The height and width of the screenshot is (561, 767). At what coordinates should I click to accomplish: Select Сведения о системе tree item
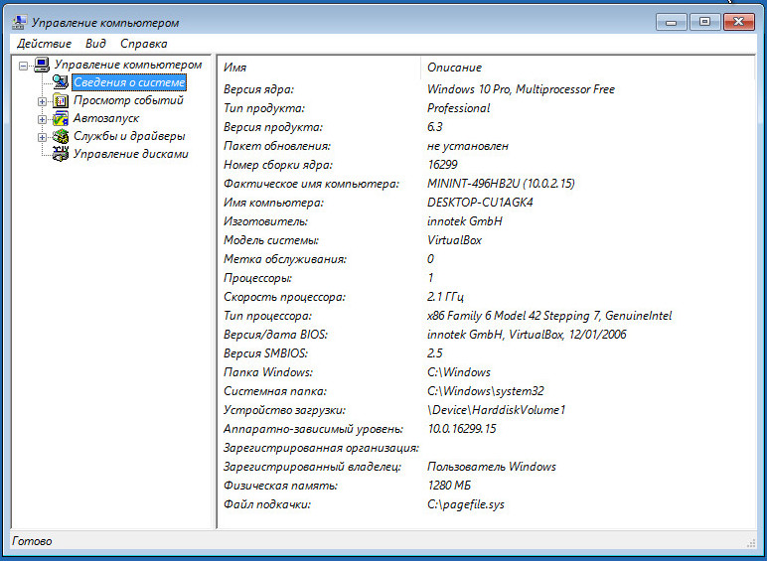tap(129, 82)
